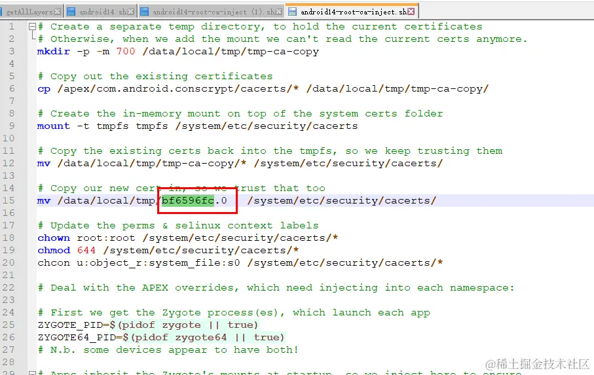Click line number 25 in the margin

point(9,325)
